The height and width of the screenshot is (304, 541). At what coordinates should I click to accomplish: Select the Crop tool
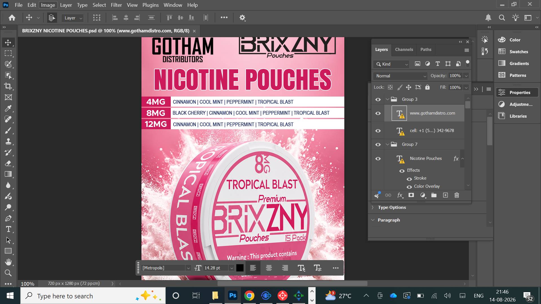point(8,86)
